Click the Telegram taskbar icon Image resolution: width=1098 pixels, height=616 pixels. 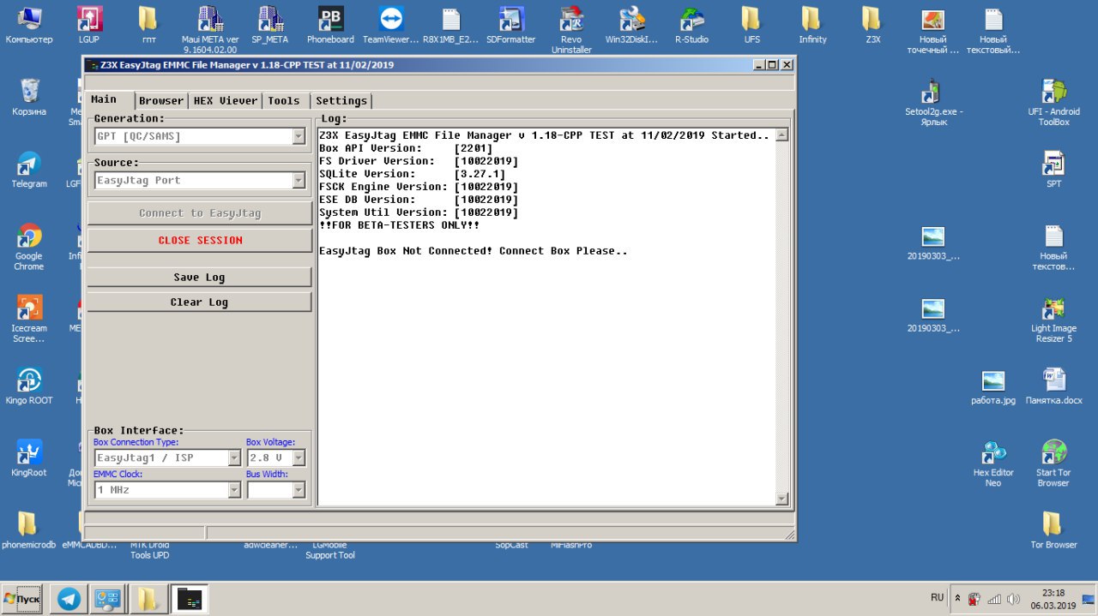(69, 599)
